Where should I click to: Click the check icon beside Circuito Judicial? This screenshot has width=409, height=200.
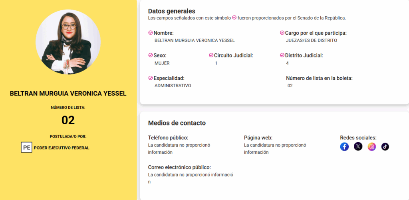point(211,55)
